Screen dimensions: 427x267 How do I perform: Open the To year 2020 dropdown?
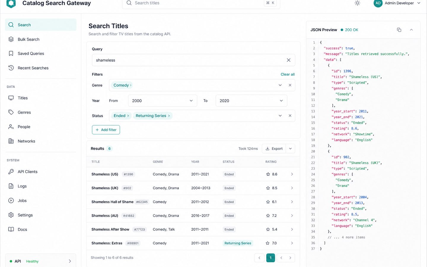pyautogui.click(x=251, y=101)
